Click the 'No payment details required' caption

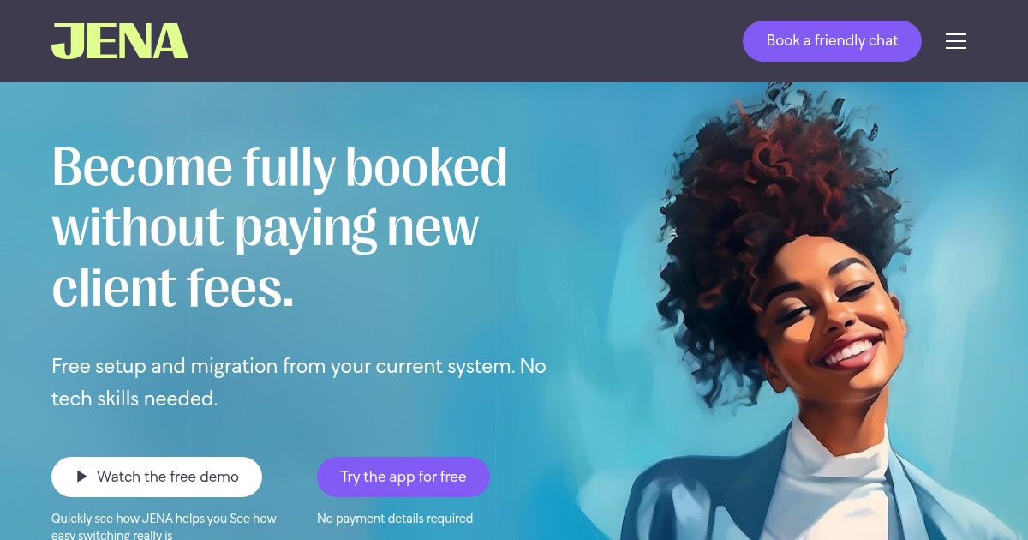(395, 519)
